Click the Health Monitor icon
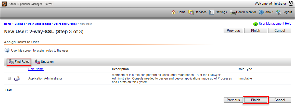Screen dimensions: 295x111 pyautogui.click(x=233, y=12)
